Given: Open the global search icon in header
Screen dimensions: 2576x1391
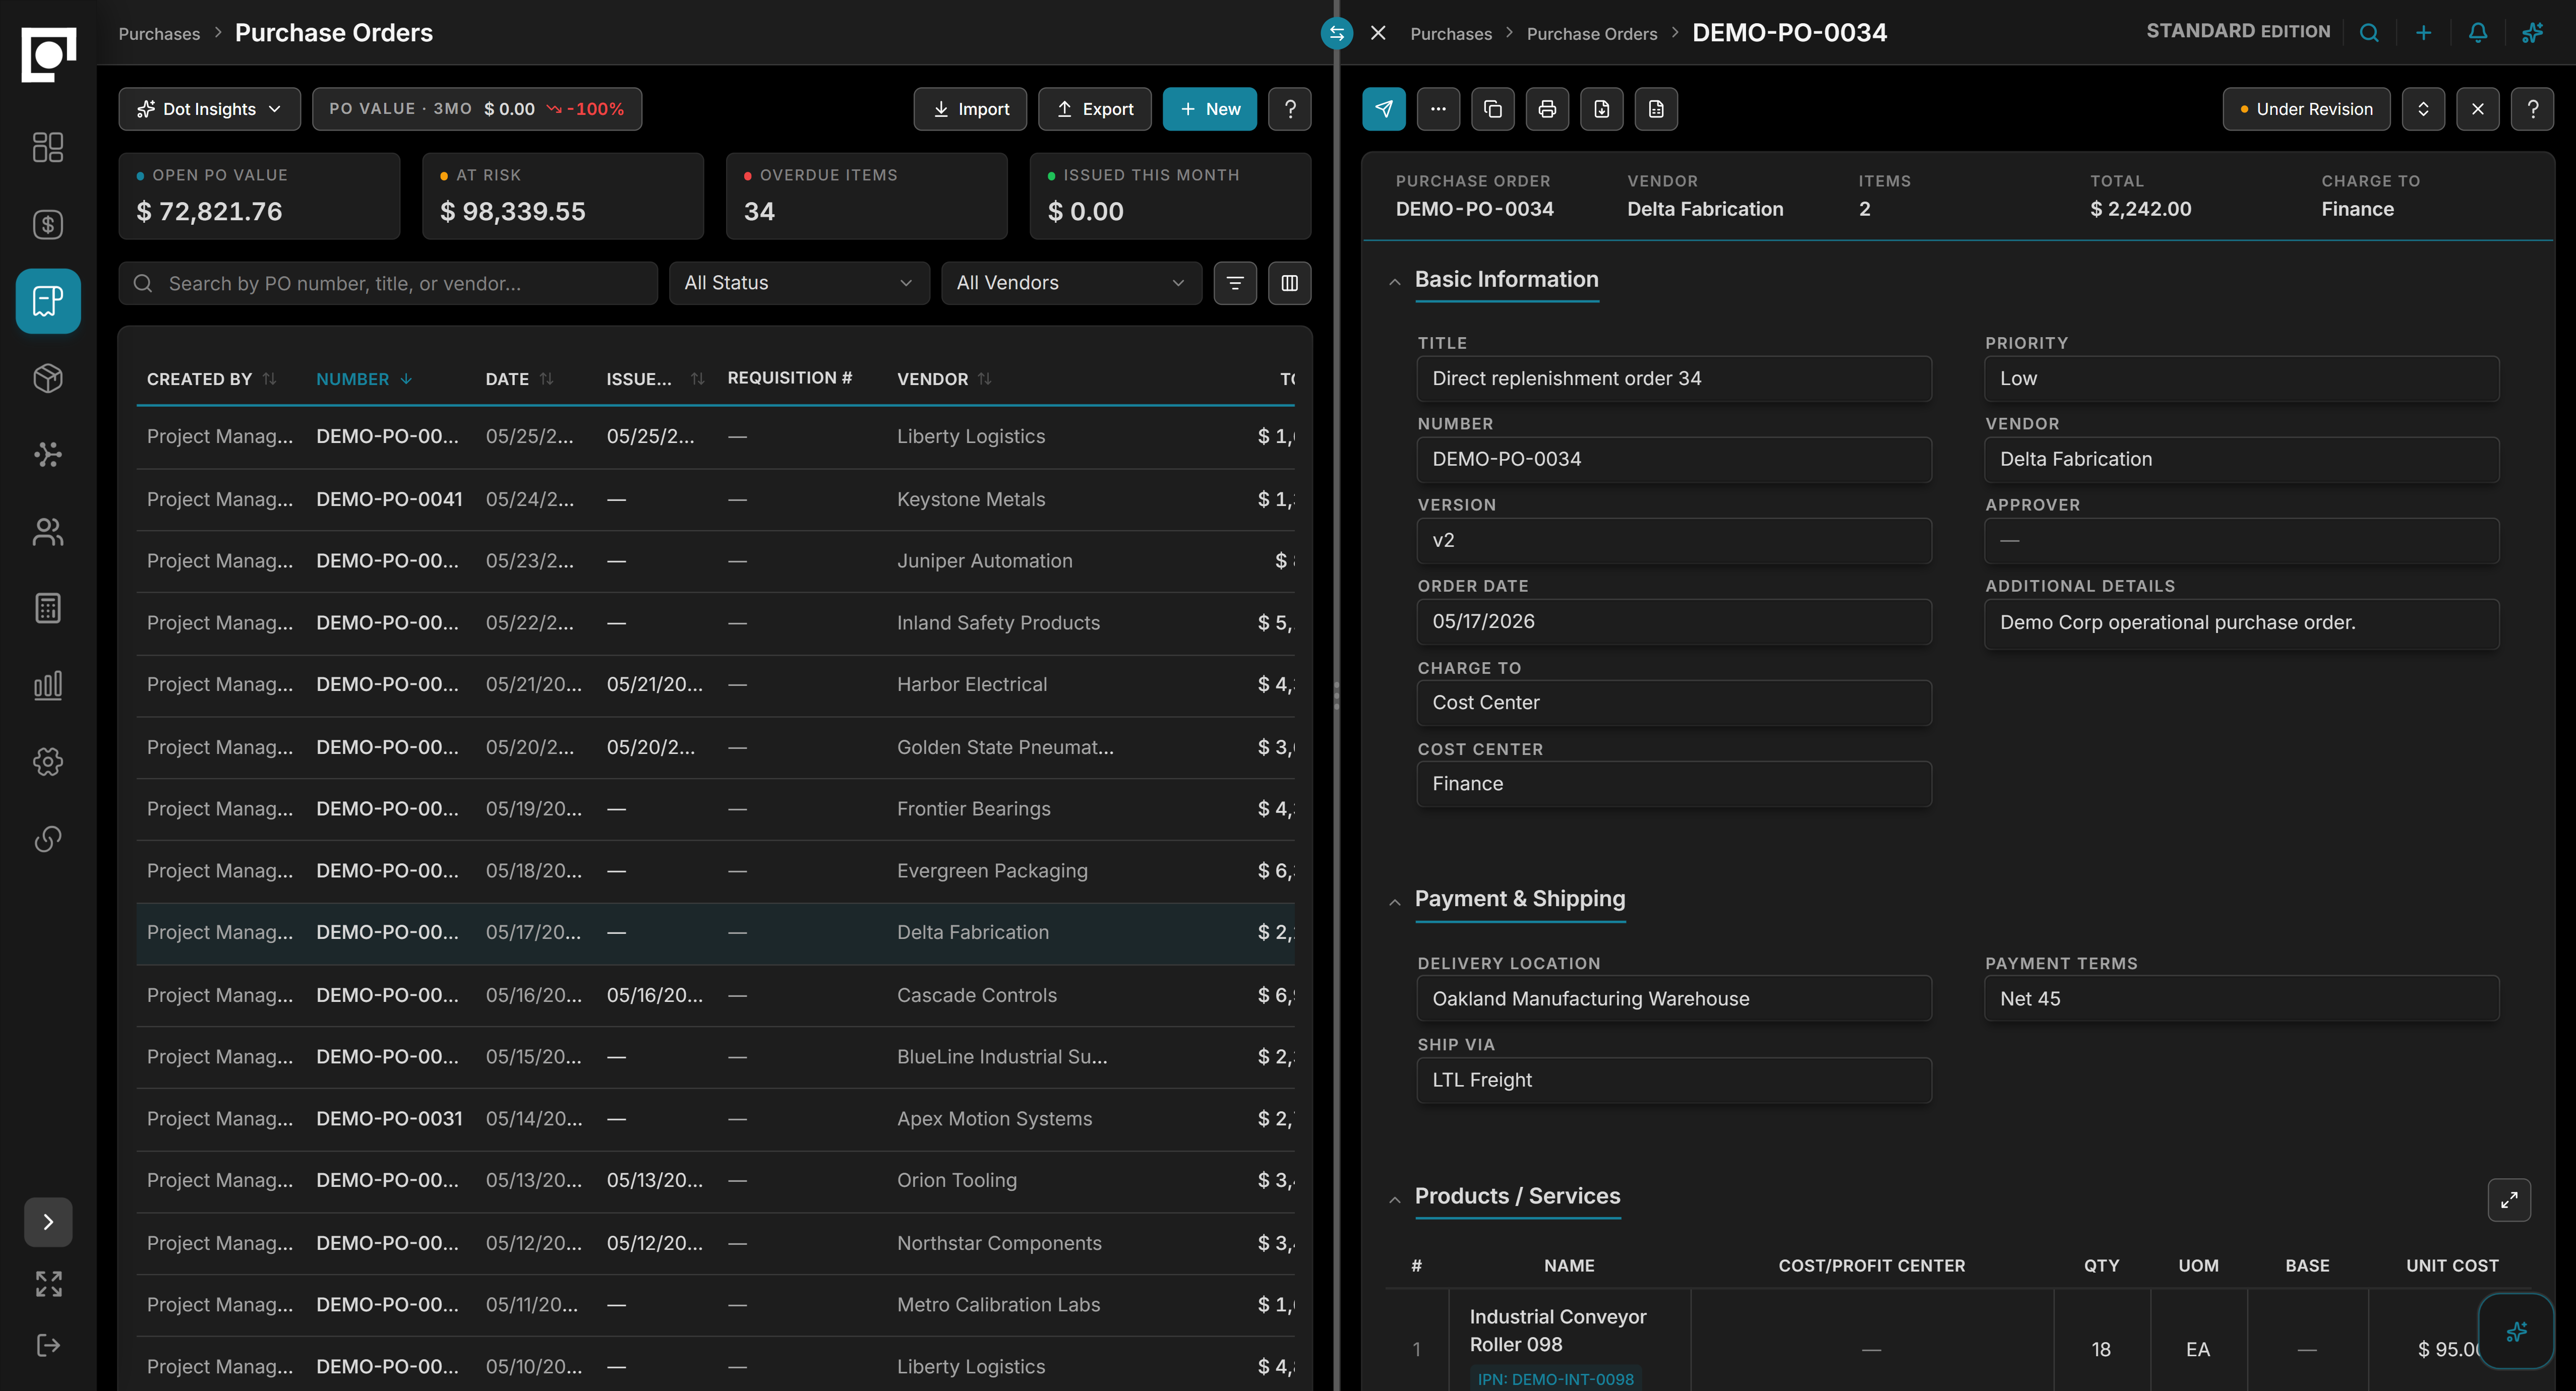Looking at the screenshot, I should pyautogui.click(x=2369, y=33).
